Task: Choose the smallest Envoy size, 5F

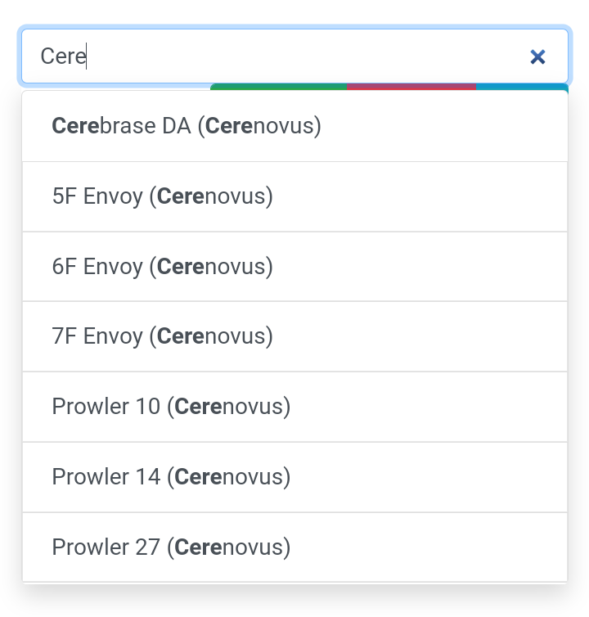Action: tap(294, 196)
